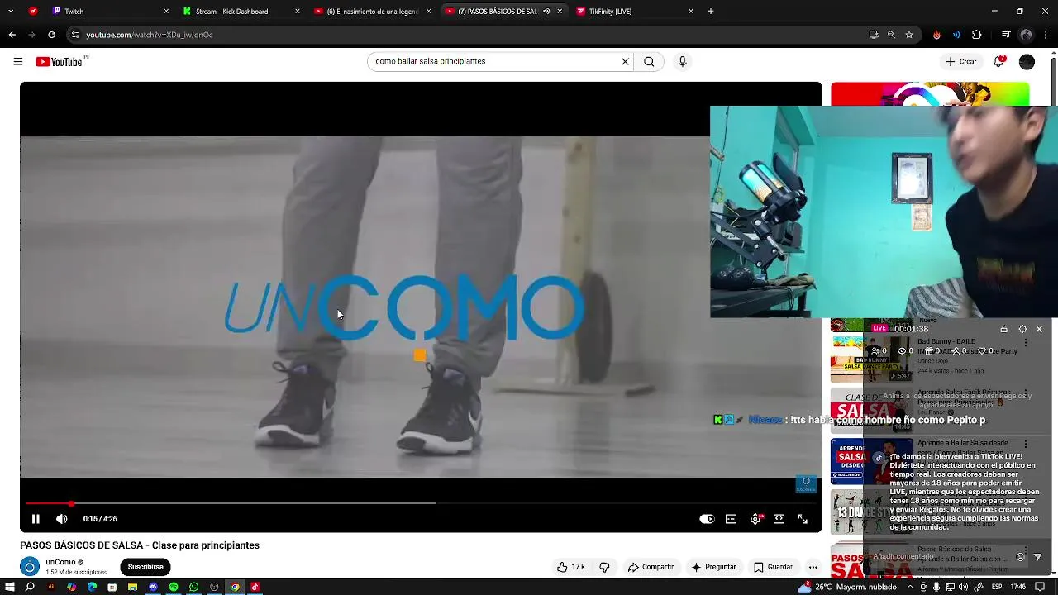Open the Bad Bunny Salsa Dance Party thumbnail
This screenshot has width=1058, height=595.
point(871,359)
